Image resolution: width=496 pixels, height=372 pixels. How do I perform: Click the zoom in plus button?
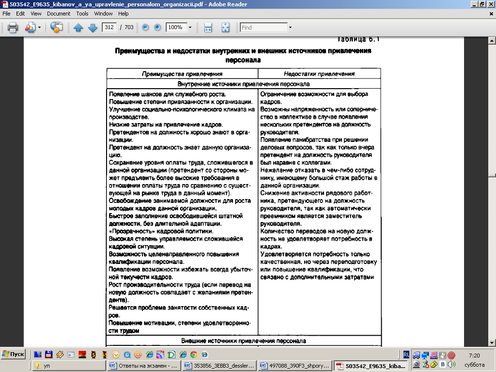[157, 27]
